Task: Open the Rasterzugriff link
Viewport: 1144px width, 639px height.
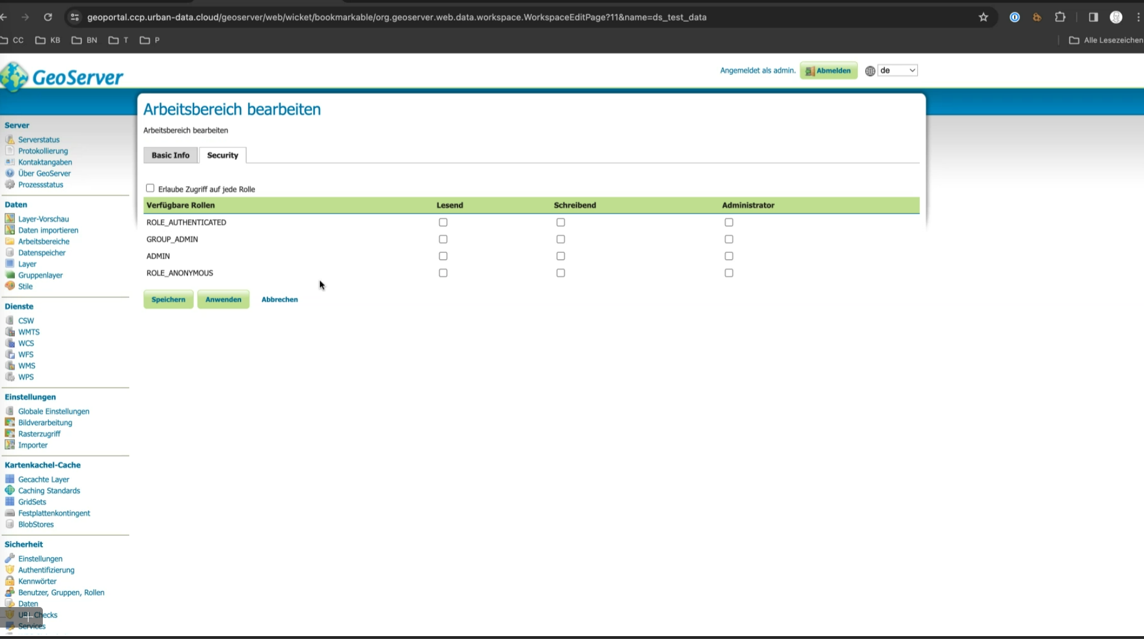Action: pos(39,434)
